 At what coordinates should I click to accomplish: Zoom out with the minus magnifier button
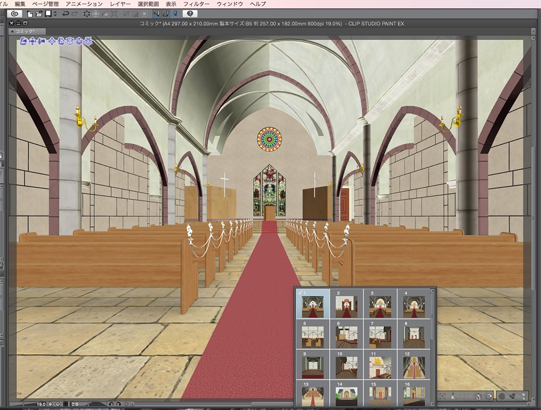point(50,404)
